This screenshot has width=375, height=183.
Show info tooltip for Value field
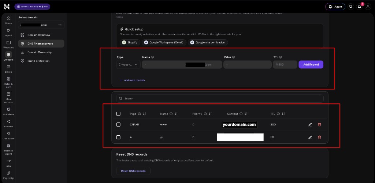point(234,57)
